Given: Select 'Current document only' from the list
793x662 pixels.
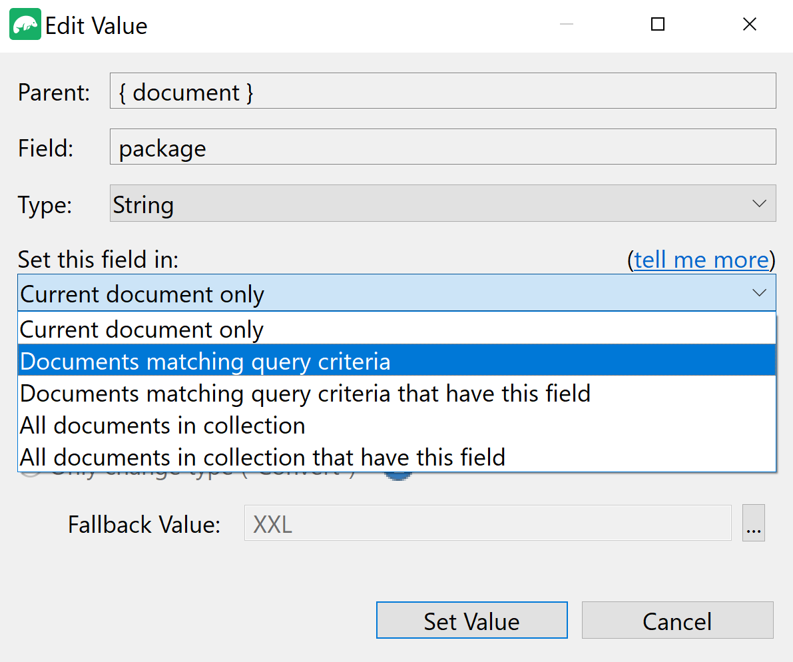Looking at the screenshot, I should 142,328.
